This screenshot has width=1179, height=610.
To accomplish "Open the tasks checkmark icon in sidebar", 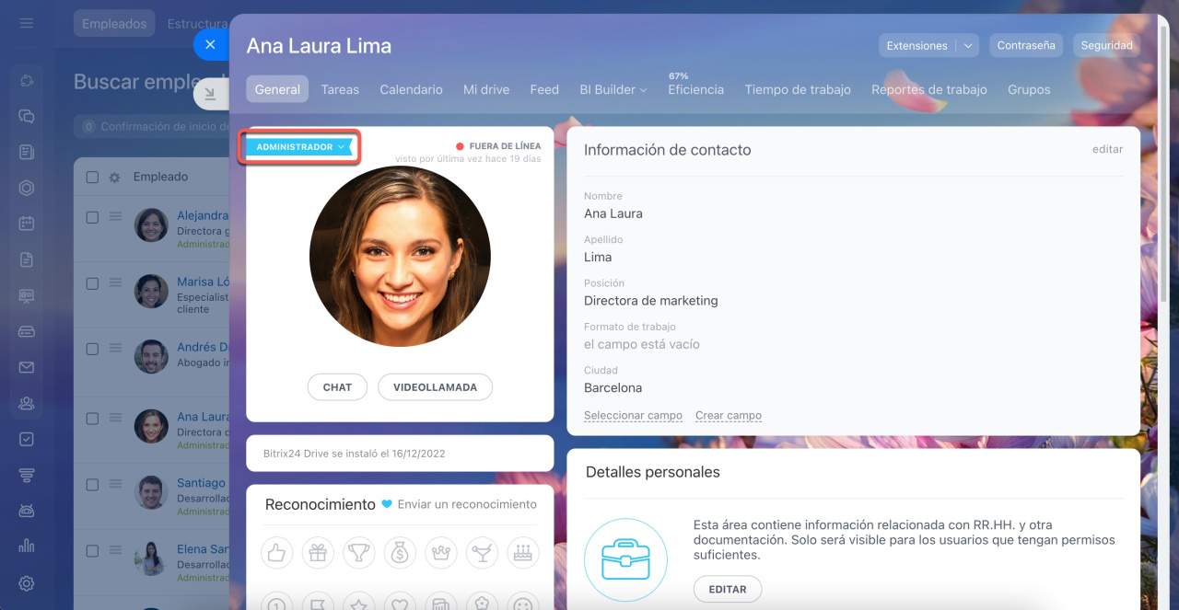I will (x=26, y=439).
